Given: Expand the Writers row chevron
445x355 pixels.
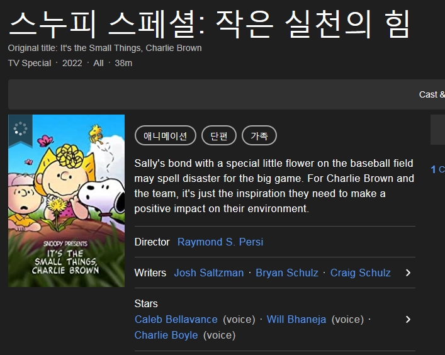Looking at the screenshot, I should pyautogui.click(x=408, y=273).
